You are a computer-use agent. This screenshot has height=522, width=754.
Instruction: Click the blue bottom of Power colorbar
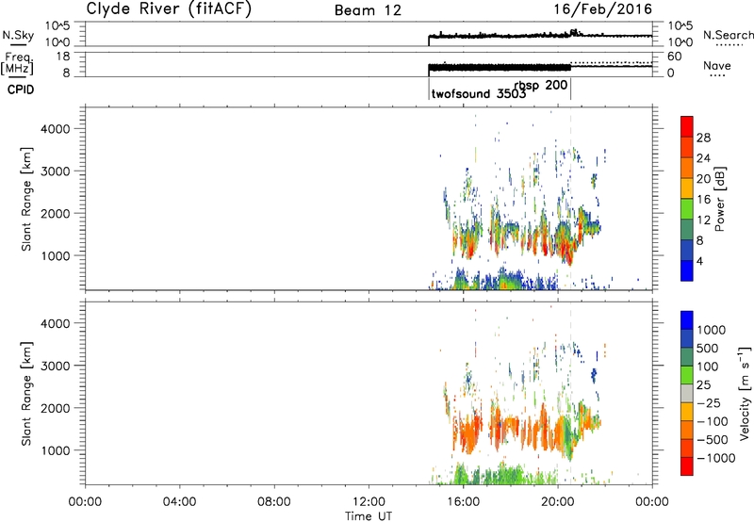687,270
